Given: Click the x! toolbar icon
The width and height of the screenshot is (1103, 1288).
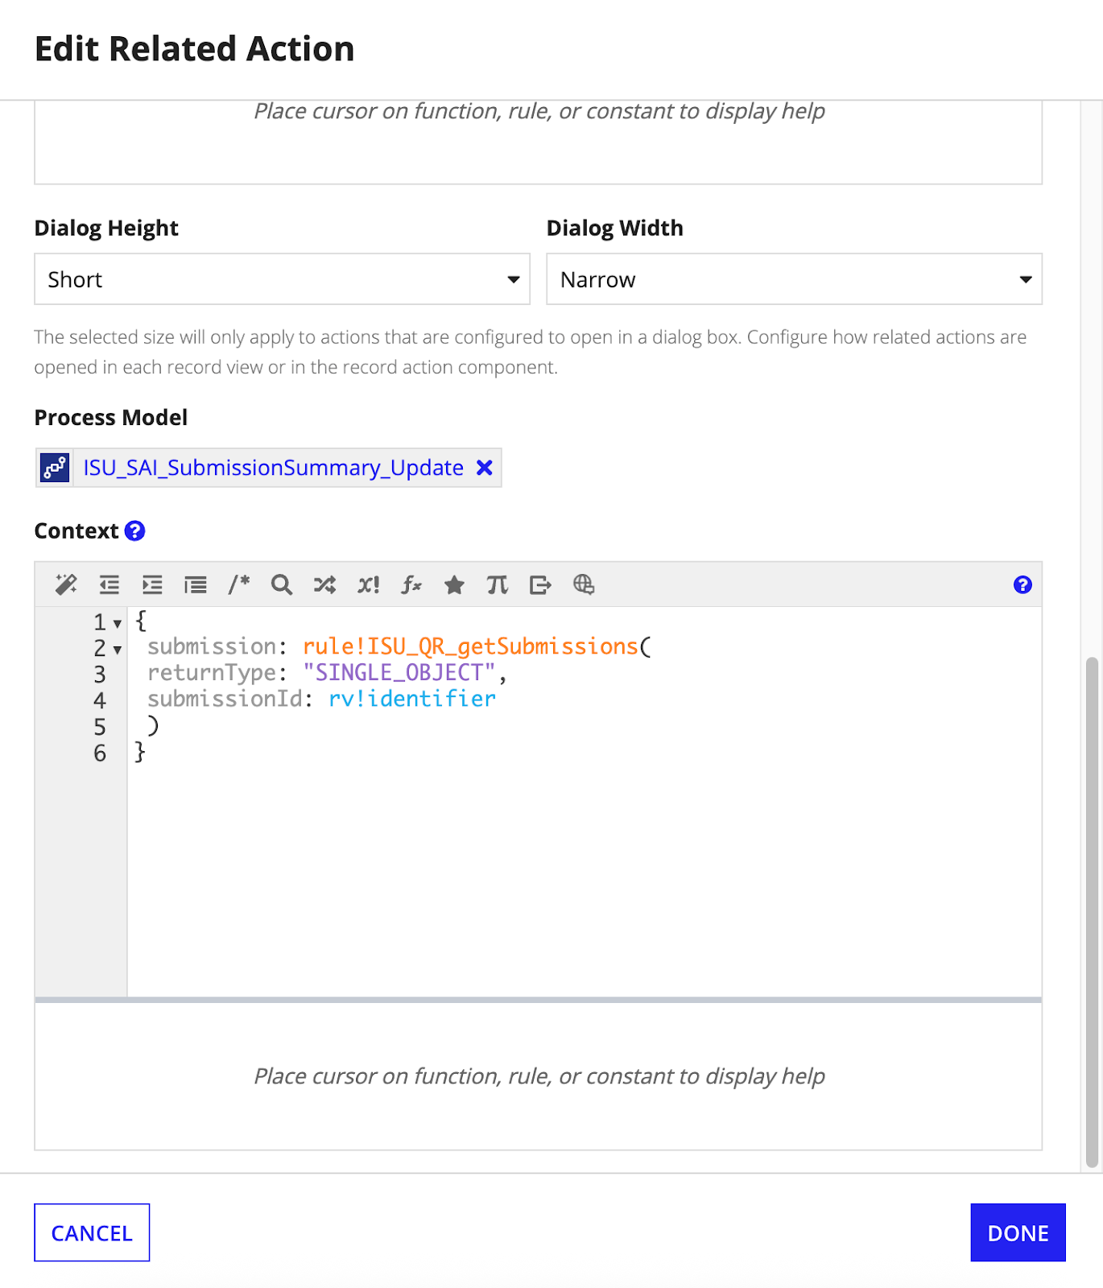Looking at the screenshot, I should [x=368, y=584].
